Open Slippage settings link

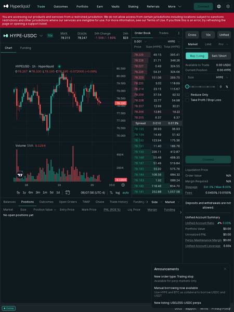tap(191, 187)
